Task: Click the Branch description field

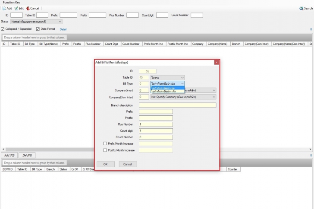Action: tap(178, 105)
